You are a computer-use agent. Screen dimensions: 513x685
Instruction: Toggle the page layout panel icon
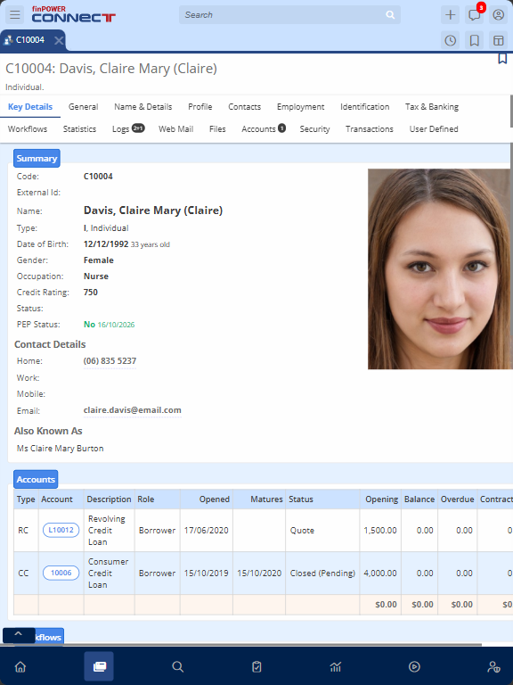[x=498, y=41]
